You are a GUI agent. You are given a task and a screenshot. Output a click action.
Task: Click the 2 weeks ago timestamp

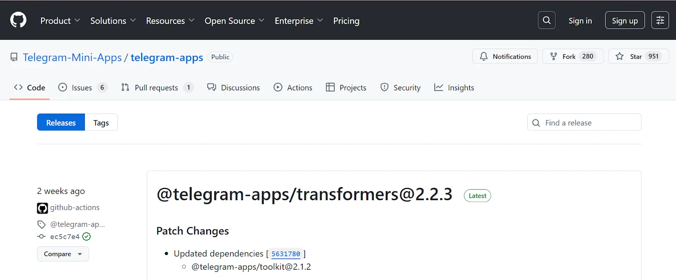click(61, 191)
